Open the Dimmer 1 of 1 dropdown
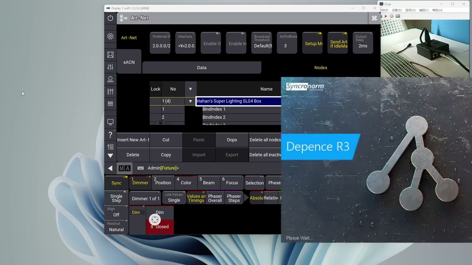The width and height of the screenshot is (472, 265). [x=145, y=198]
